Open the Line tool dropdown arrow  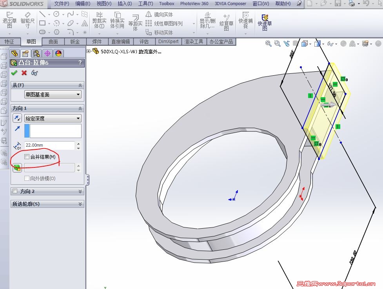tap(49, 15)
